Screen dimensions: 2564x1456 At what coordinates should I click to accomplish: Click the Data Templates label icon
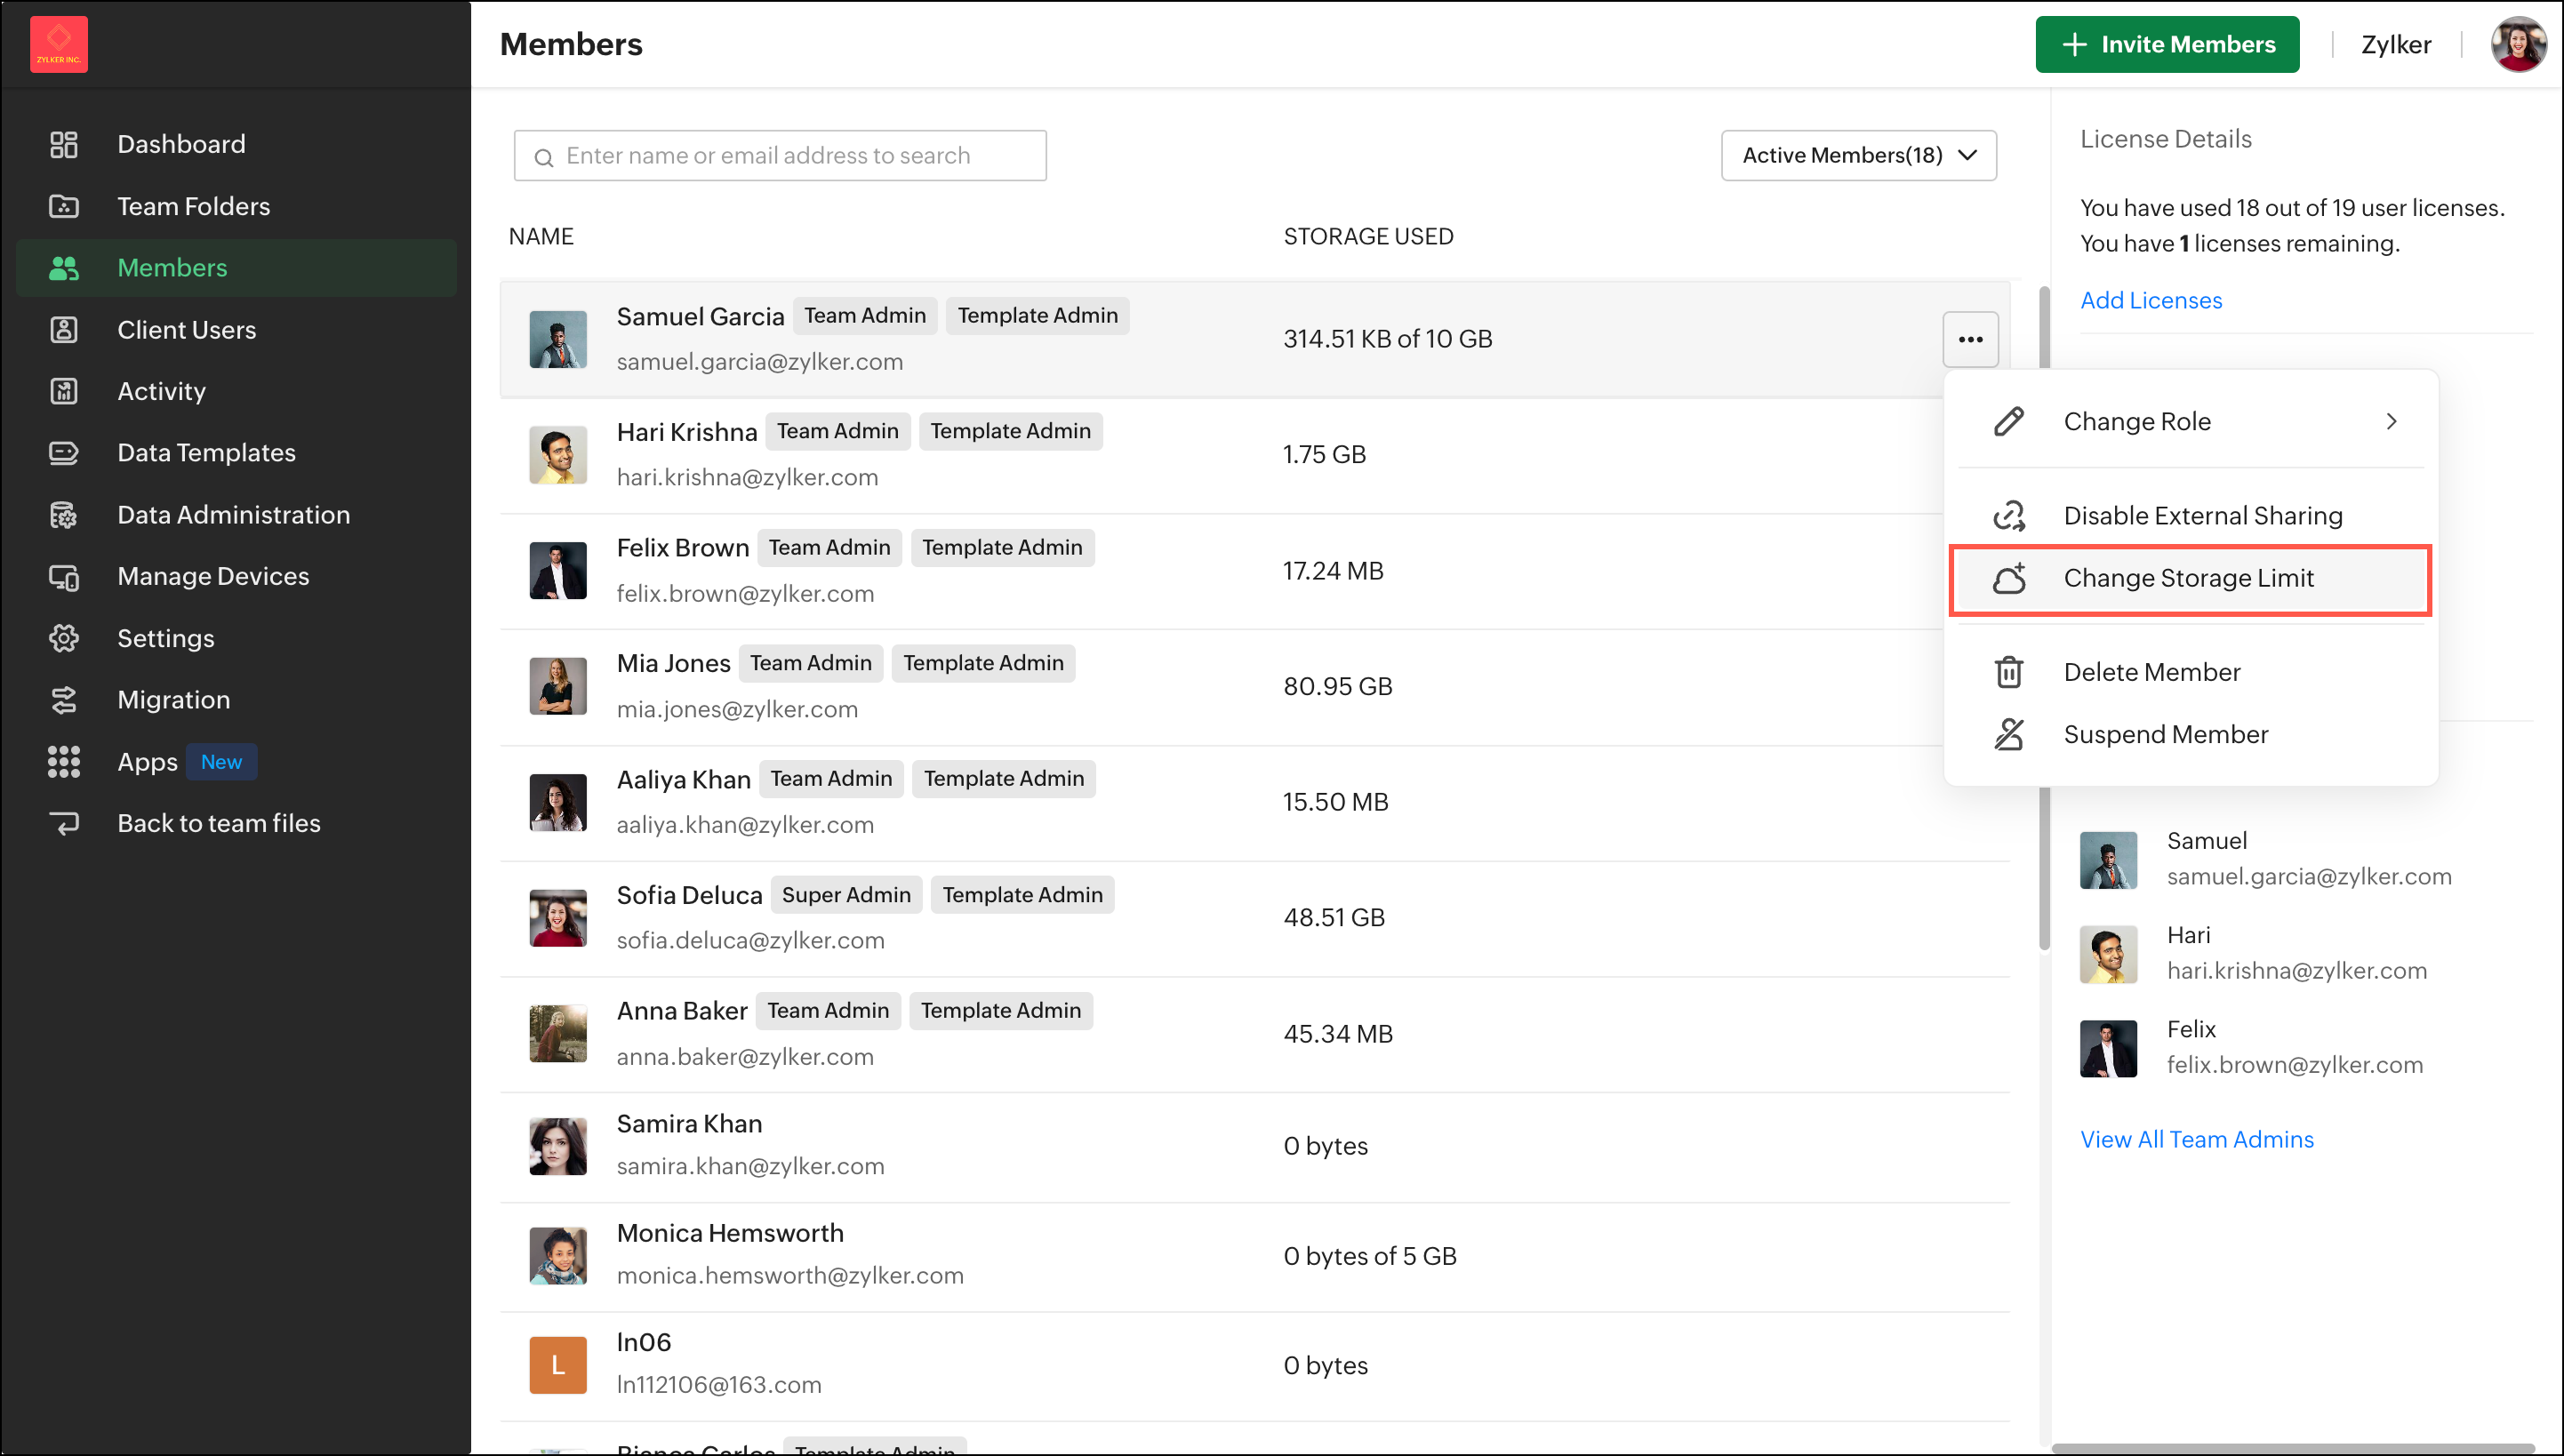(64, 453)
